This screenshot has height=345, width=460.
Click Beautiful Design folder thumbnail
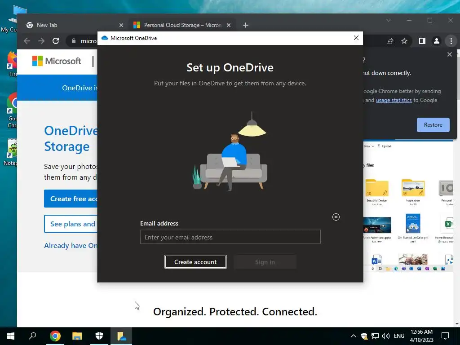pos(377,188)
